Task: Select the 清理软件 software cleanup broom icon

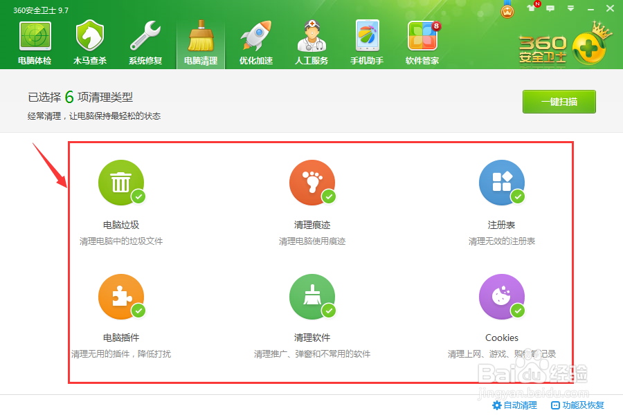Action: pyautogui.click(x=311, y=296)
